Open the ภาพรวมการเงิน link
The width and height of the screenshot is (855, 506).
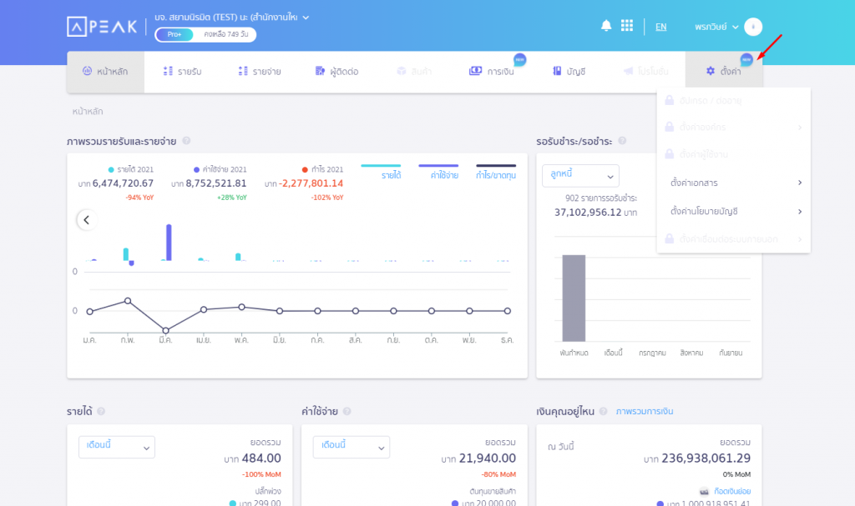644,411
